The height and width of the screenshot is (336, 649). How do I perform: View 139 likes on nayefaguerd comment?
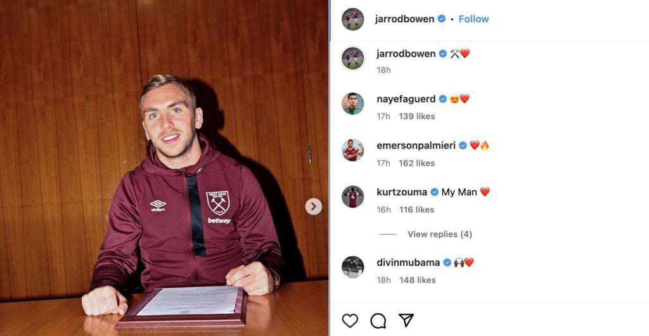pyautogui.click(x=417, y=116)
